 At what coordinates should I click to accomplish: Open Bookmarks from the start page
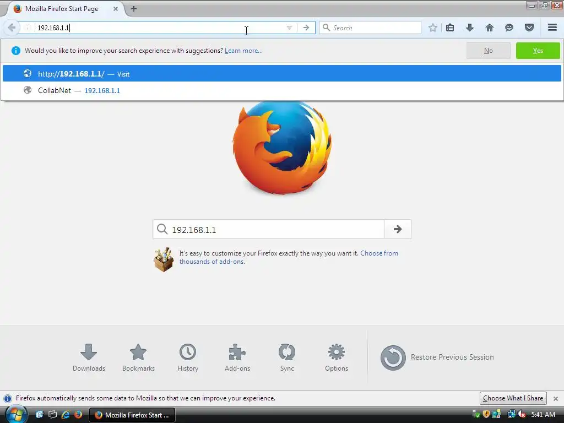pyautogui.click(x=138, y=357)
